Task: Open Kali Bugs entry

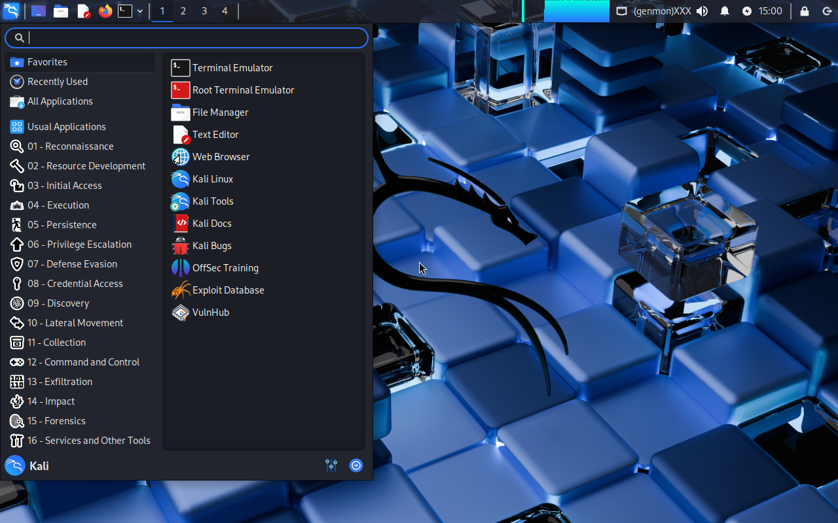Action: (263, 246)
